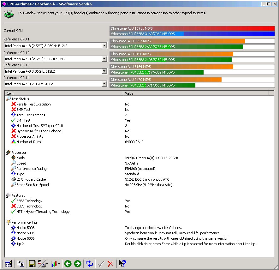Select the HTT - Hyper-Threading Technology row
Image resolution: width=279 pixels, height=270 pixels.
pyautogui.click(x=139, y=212)
